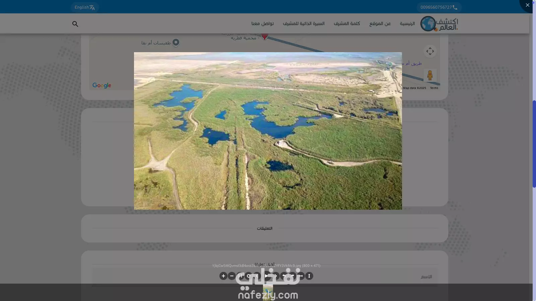Rotate the image left

tap(284, 276)
